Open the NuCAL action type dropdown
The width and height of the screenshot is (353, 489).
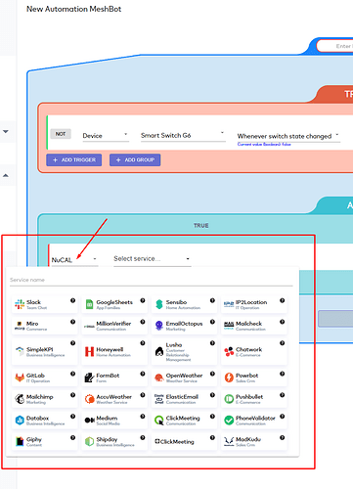tap(74, 260)
